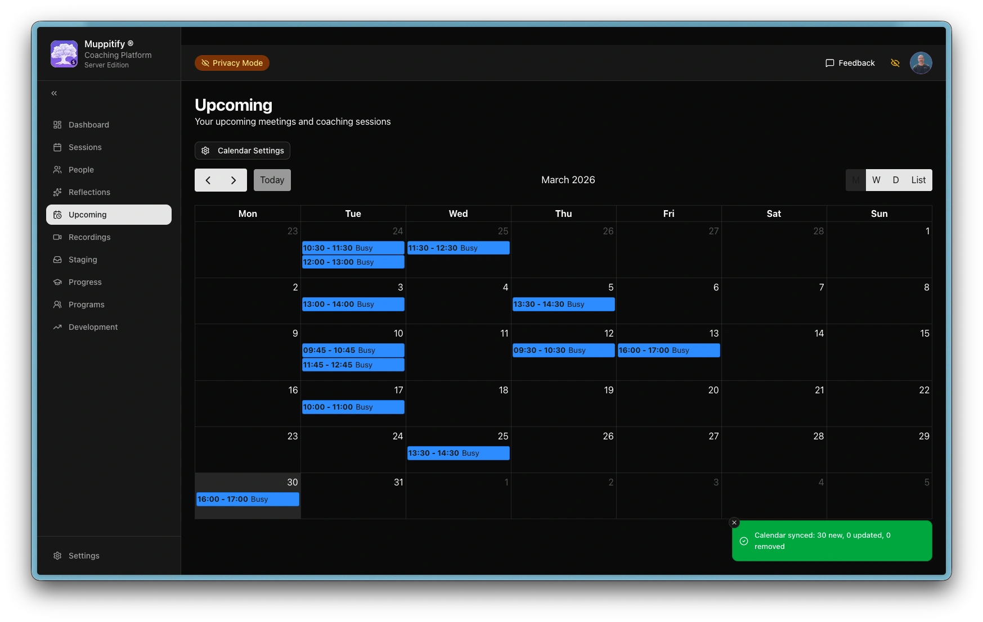Navigate to Staging section

pos(83,260)
